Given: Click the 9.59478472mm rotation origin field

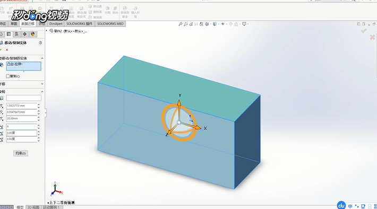Looking at the screenshot, I should 21,112.
